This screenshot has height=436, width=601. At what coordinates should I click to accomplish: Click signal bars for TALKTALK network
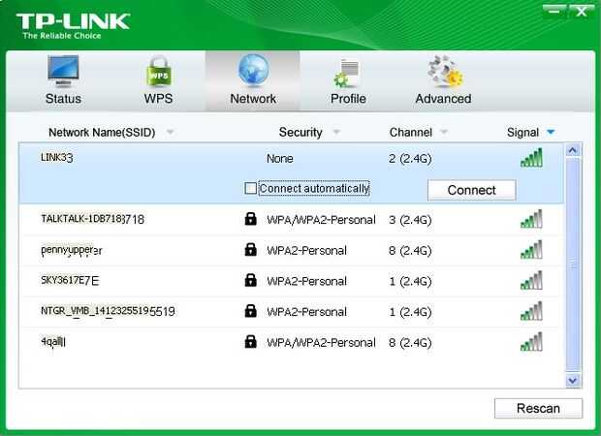[x=531, y=219]
